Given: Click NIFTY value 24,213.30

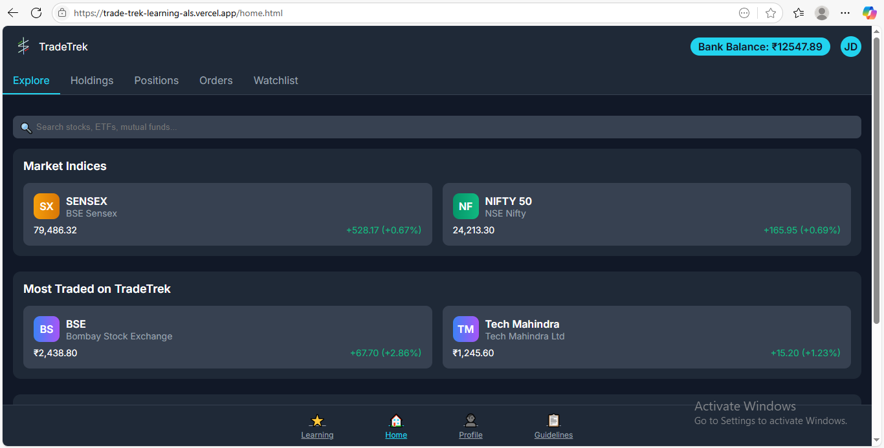Looking at the screenshot, I should coord(474,230).
